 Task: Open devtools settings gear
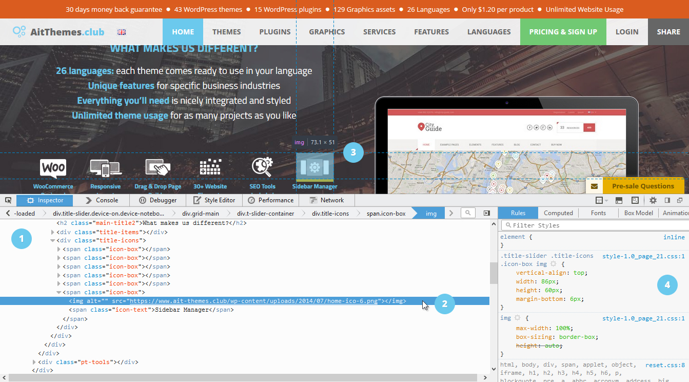[x=653, y=200]
